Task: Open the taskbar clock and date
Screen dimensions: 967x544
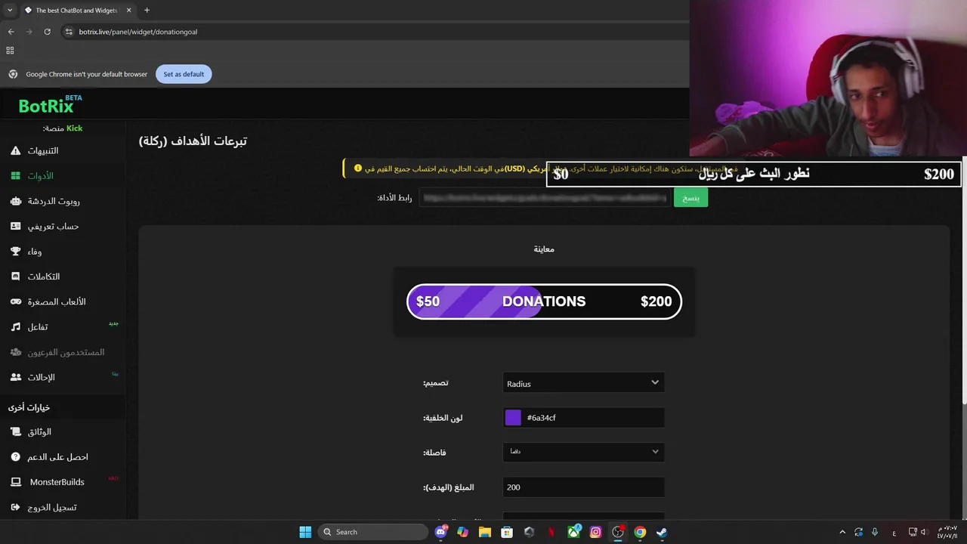Action: [x=947, y=532]
